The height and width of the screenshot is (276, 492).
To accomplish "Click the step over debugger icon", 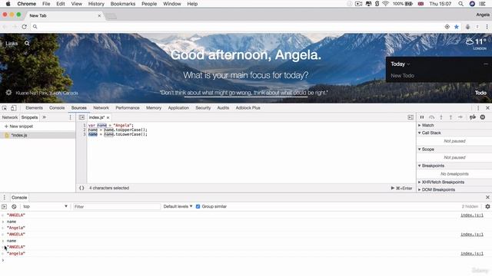I will (x=432, y=117).
